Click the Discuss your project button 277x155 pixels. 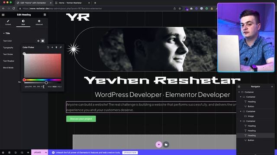[81, 119]
